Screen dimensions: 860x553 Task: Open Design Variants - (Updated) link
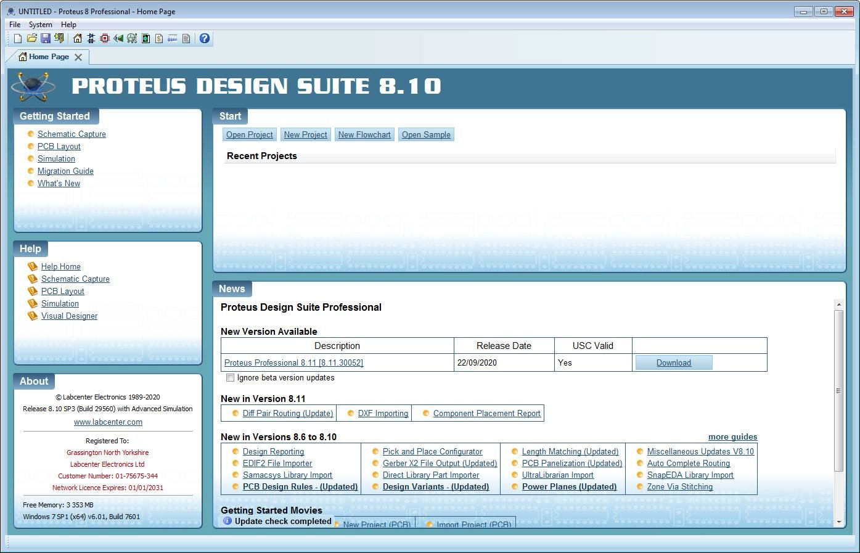[x=436, y=487]
